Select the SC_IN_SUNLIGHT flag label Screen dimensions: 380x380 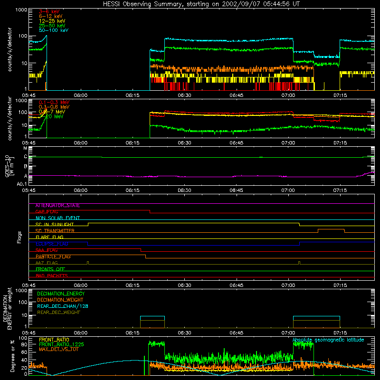[x=55, y=224]
